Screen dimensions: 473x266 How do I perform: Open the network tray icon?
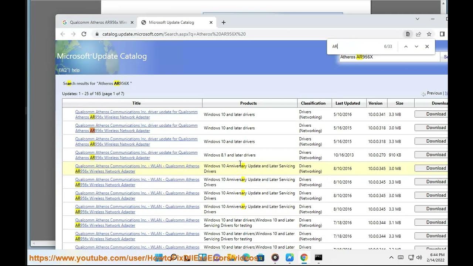click(x=411, y=258)
